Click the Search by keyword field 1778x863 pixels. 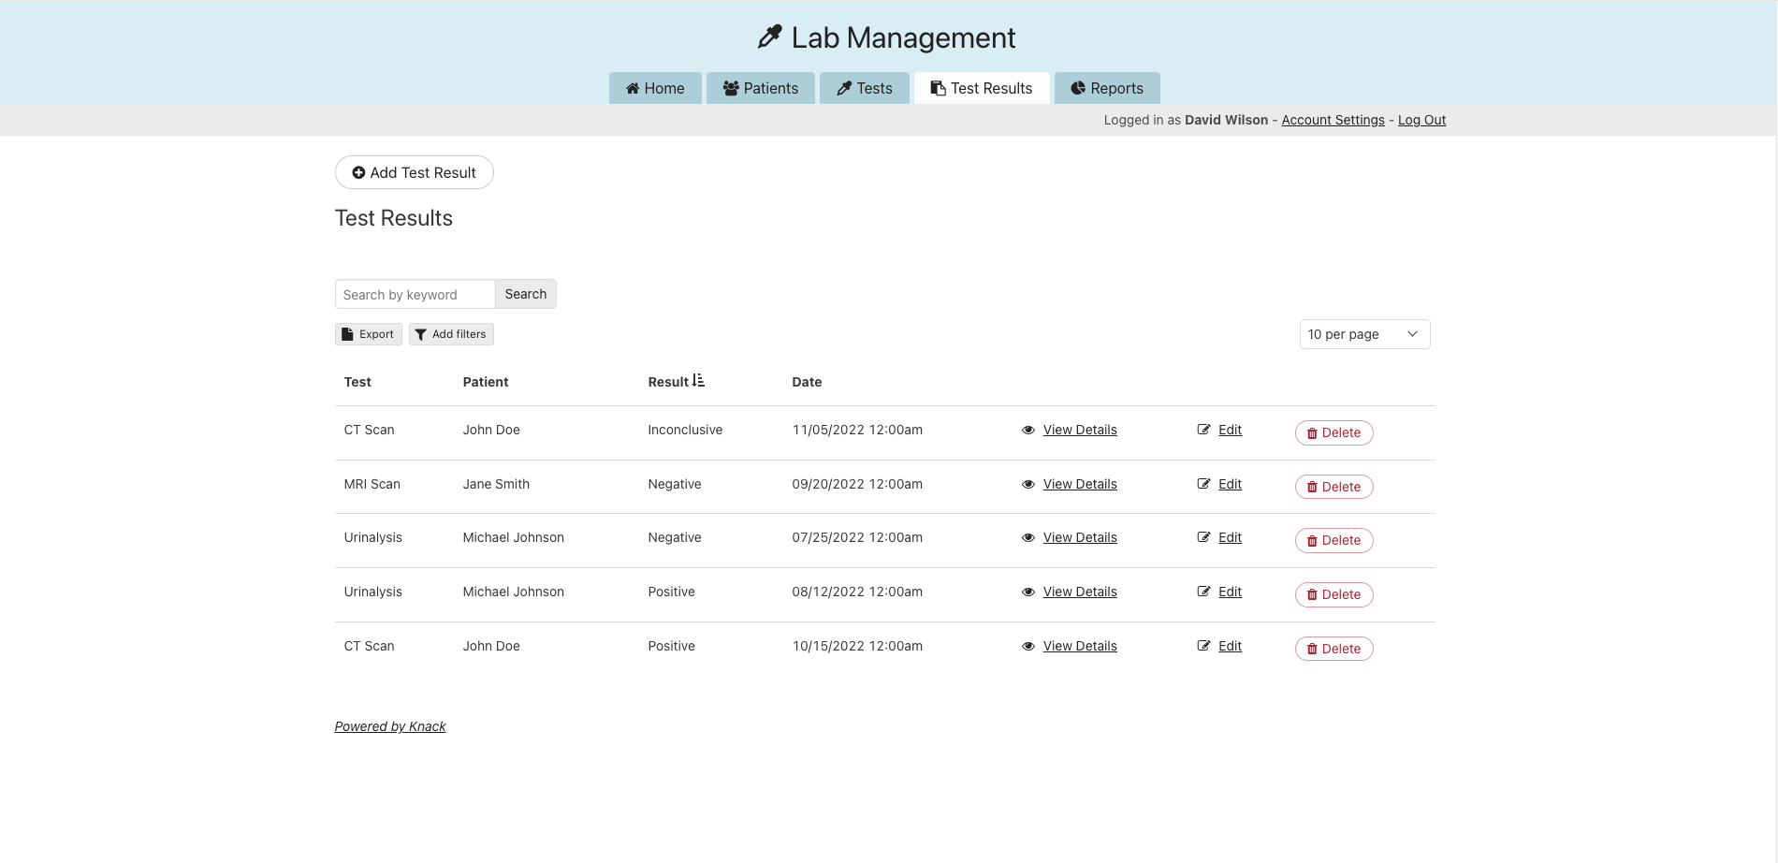tap(415, 294)
